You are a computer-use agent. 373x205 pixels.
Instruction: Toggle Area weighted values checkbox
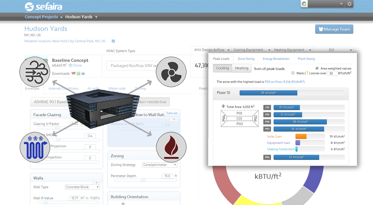(317, 68)
